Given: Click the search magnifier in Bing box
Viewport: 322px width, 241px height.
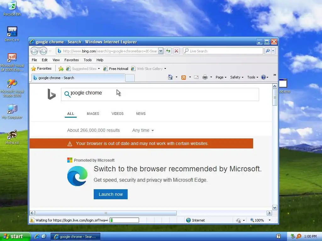Looking at the screenshot, I should pos(67,94).
